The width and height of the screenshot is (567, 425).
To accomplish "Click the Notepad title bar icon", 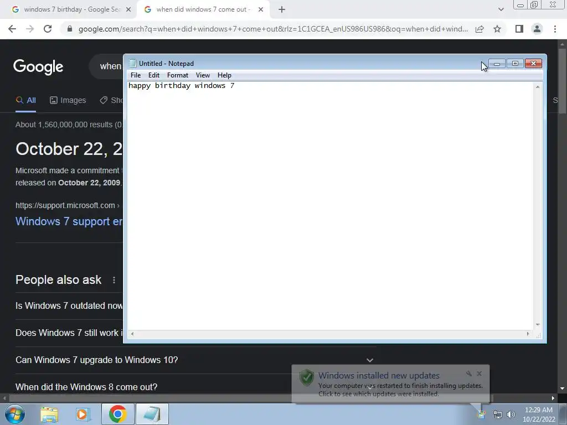I will coord(133,63).
